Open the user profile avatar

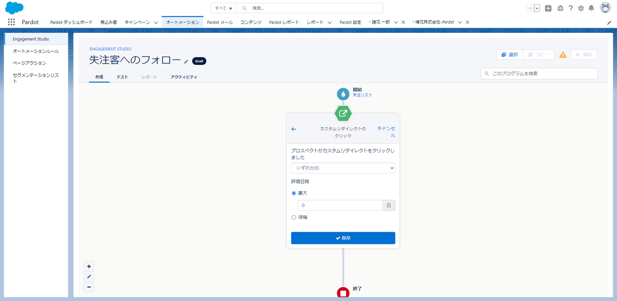[x=605, y=8]
